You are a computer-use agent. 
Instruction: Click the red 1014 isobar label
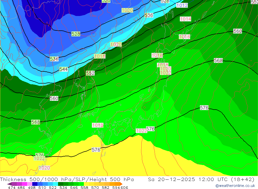(186, 19)
